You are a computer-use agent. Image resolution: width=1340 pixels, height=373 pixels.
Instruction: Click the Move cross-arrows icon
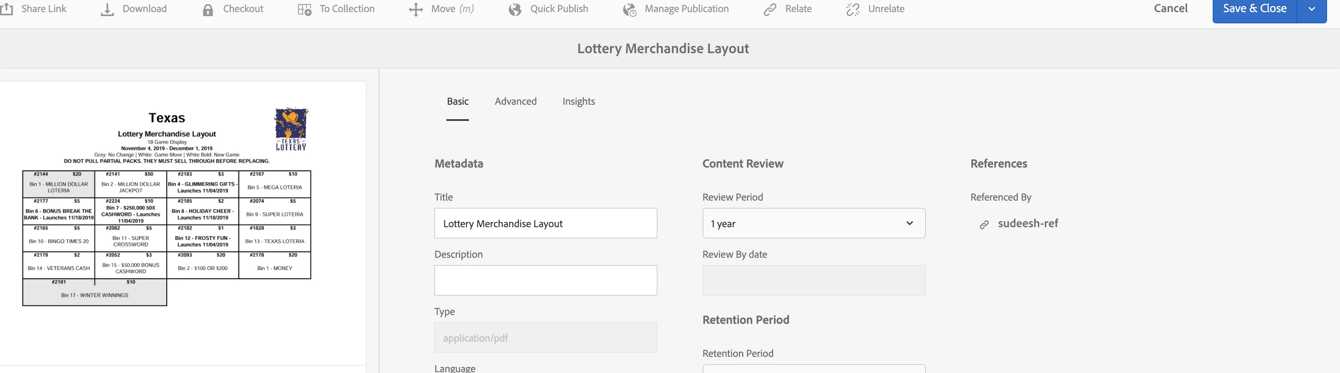click(x=416, y=9)
